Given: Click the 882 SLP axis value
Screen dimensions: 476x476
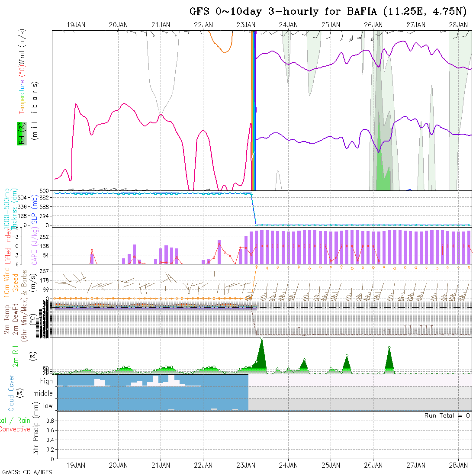Looking at the screenshot, I should [44, 198].
